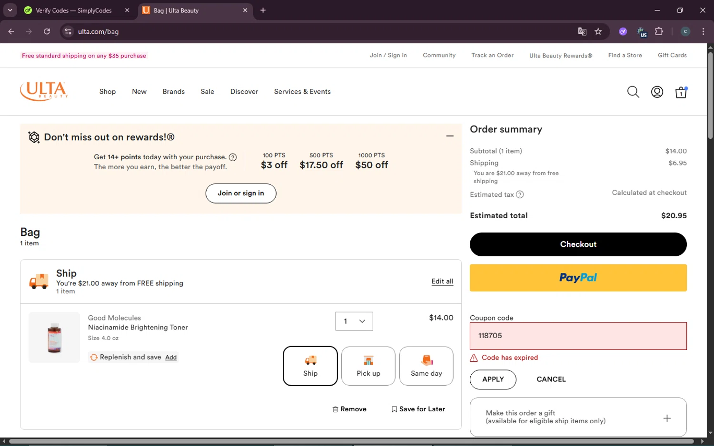714x446 pixels.
Task: Click the vertical page scrollbar
Action: 710,95
